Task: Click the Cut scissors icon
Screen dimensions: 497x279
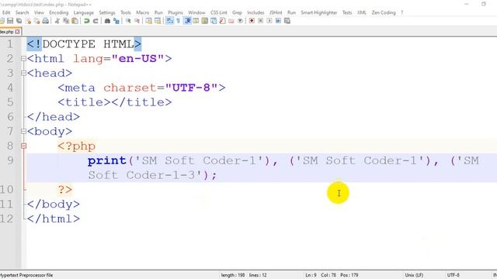Action: [x=57, y=21]
